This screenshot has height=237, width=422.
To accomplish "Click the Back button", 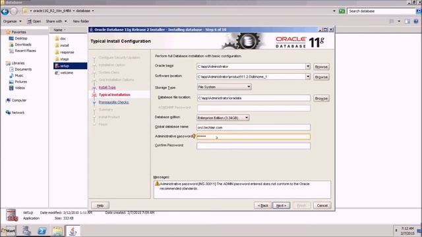I will [x=263, y=205].
